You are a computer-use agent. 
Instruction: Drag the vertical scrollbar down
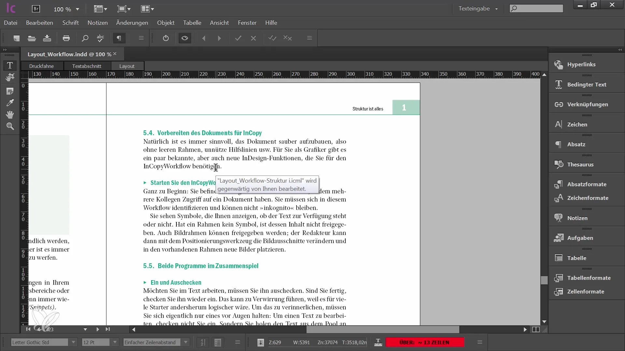pyautogui.click(x=544, y=279)
